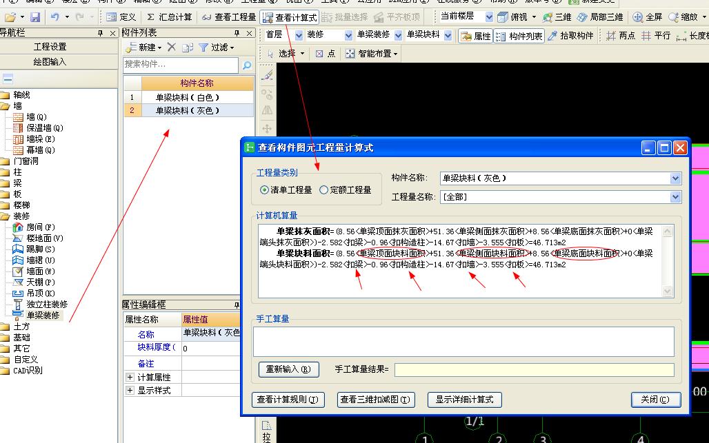Click the 显示详细计算式 button
Image resolution: width=709 pixels, height=443 pixels.
(x=464, y=400)
